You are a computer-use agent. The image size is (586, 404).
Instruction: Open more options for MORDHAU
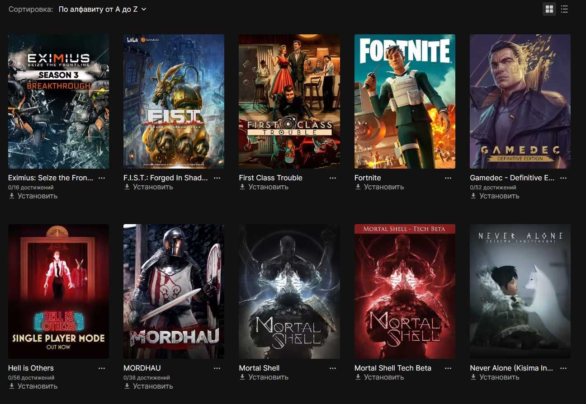click(217, 368)
